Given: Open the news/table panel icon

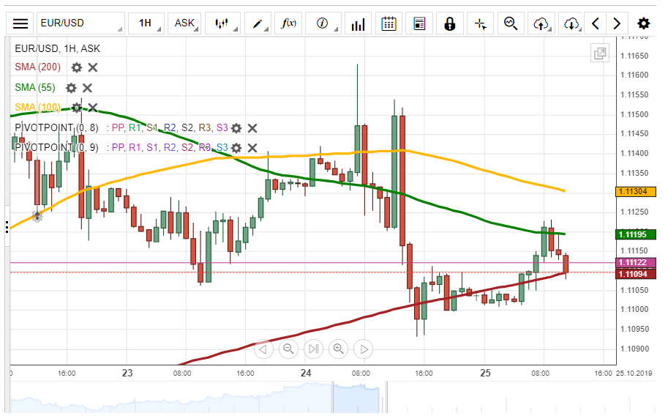Looking at the screenshot, I should [419, 23].
